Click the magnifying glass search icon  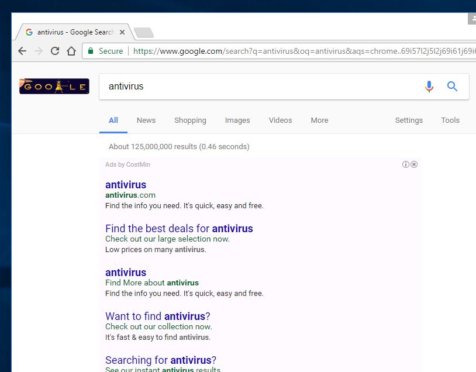tap(452, 86)
